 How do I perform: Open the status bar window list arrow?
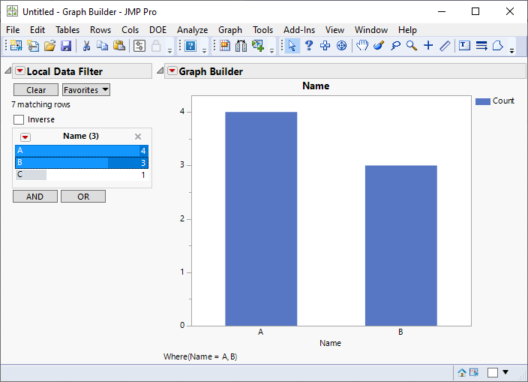(505, 372)
